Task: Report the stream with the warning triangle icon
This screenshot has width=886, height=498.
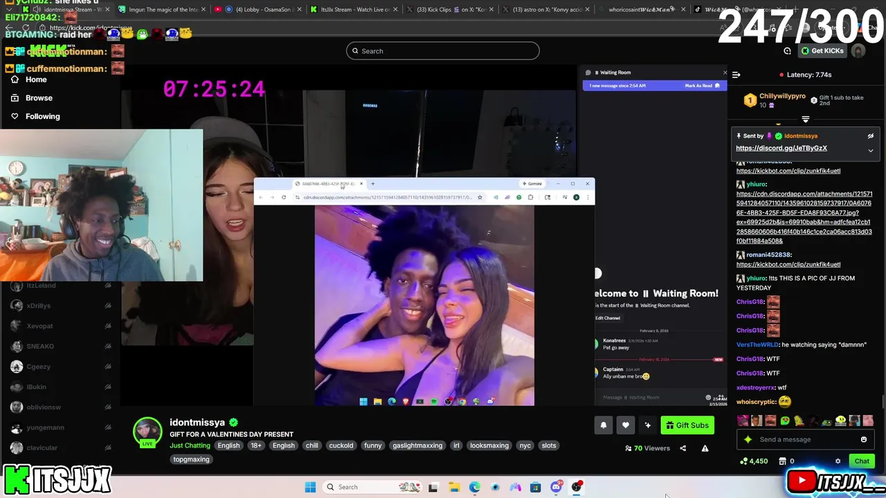Action: point(705,448)
